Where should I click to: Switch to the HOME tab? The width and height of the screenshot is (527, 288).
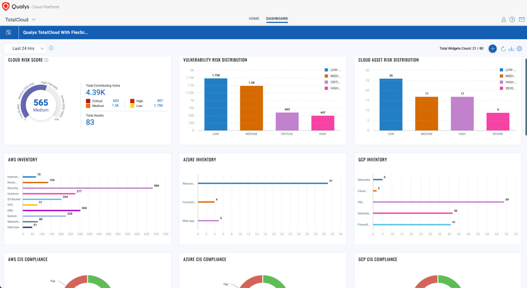(x=254, y=19)
